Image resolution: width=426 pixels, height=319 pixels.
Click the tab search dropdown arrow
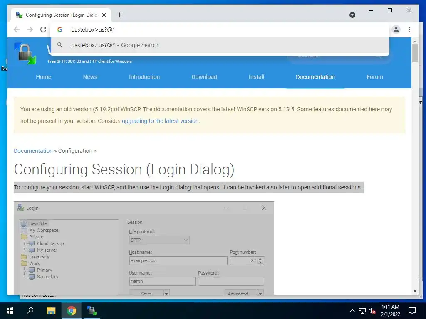352,15
